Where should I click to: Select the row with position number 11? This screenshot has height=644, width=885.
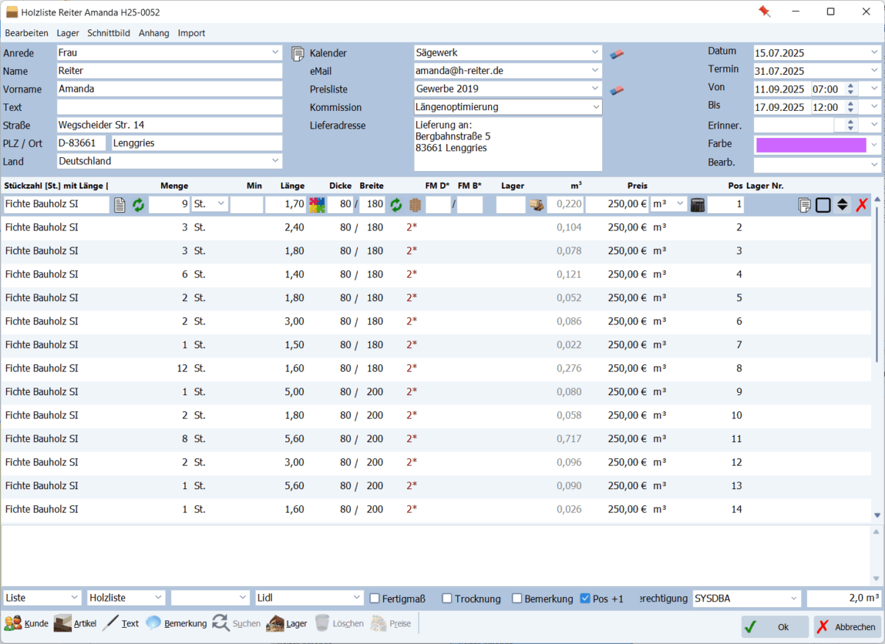pyautogui.click(x=436, y=439)
